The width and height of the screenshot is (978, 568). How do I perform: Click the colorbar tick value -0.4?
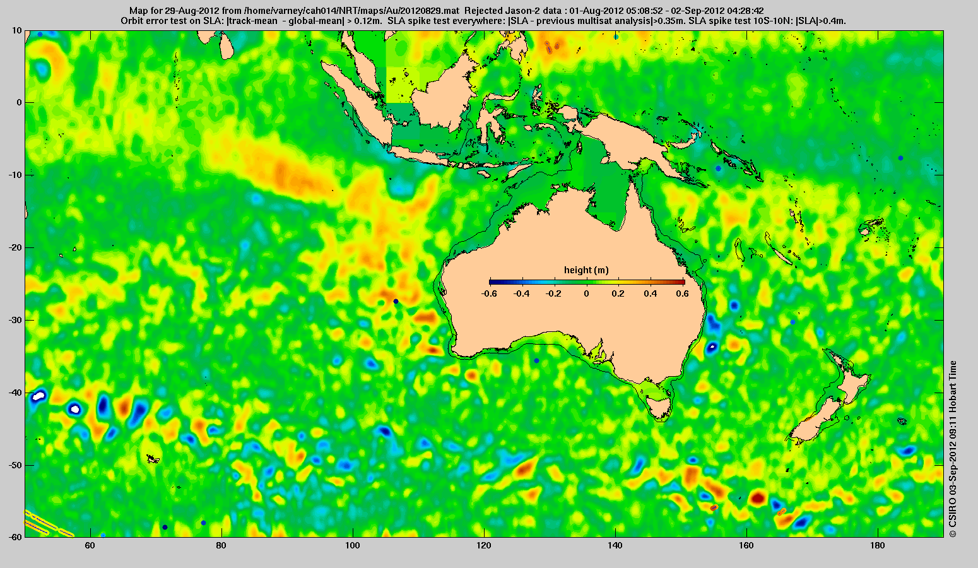521,293
